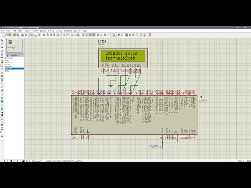The height and width of the screenshot is (188, 251).
Task: Toggle the grid display icon
Action: tap(35, 35)
